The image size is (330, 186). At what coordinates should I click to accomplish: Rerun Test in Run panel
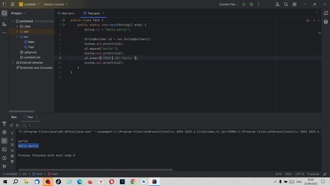(x=11, y=126)
